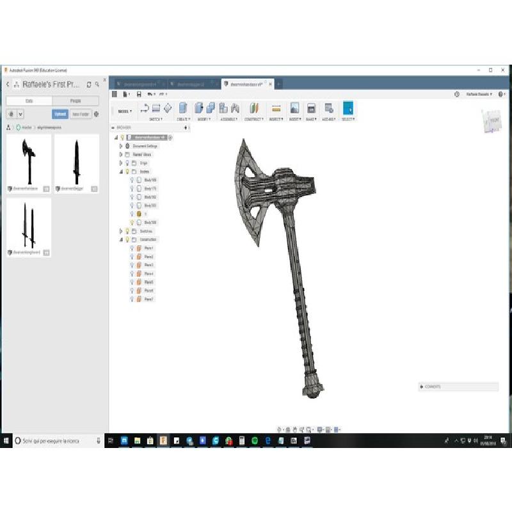Toggle visibility bulb of Origin folder
Image resolution: width=512 pixels, height=512 pixels.
point(127,163)
